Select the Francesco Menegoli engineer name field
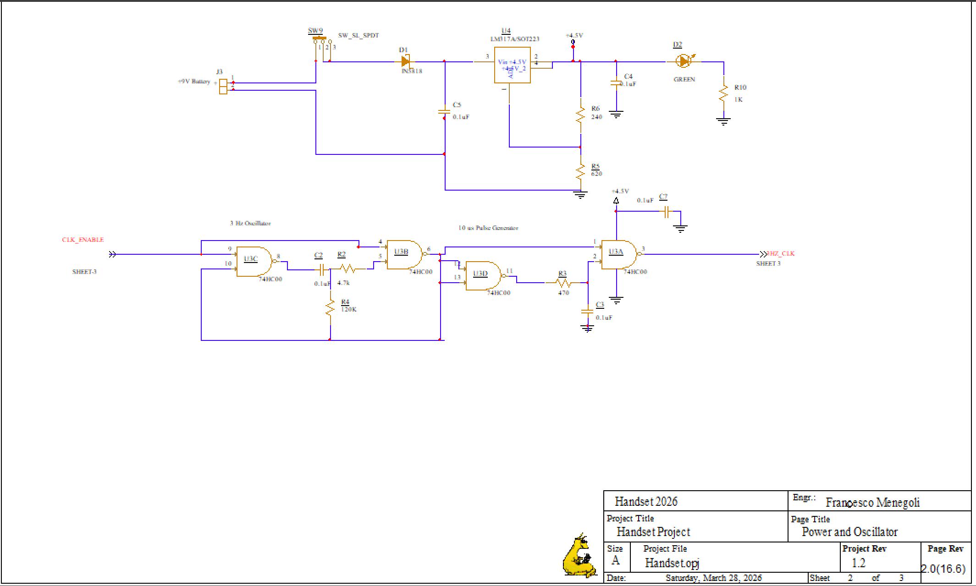The height and width of the screenshot is (586, 976). point(872,503)
